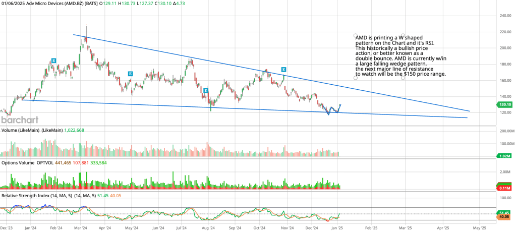This screenshot has height=232, width=516.
Task: Click the green RSI reading 51.45 in title
Action: pos(103,196)
